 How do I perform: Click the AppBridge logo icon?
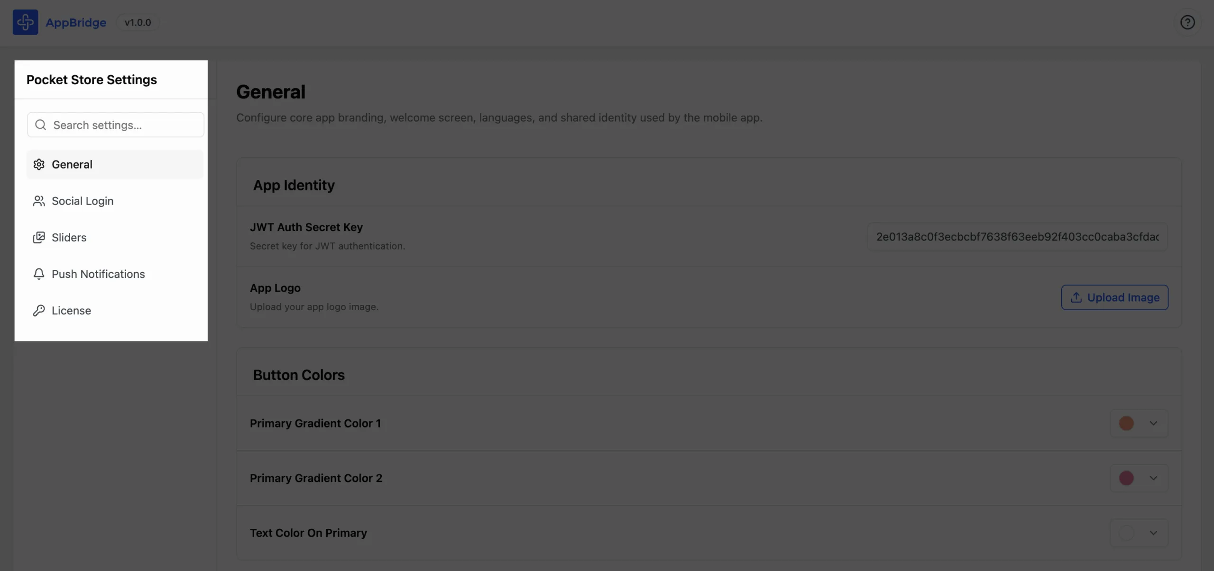25,22
